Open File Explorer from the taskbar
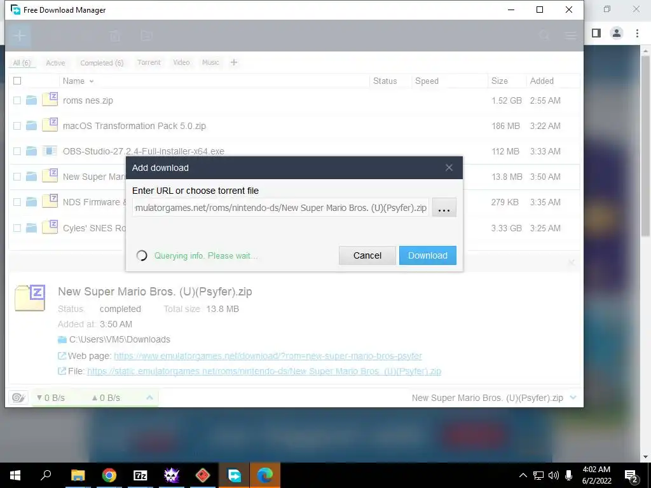Screen dimensions: 651x488 coord(78,475)
